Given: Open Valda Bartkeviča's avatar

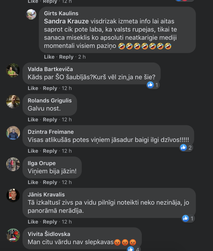Looking at the screenshot, I should [13, 70].
